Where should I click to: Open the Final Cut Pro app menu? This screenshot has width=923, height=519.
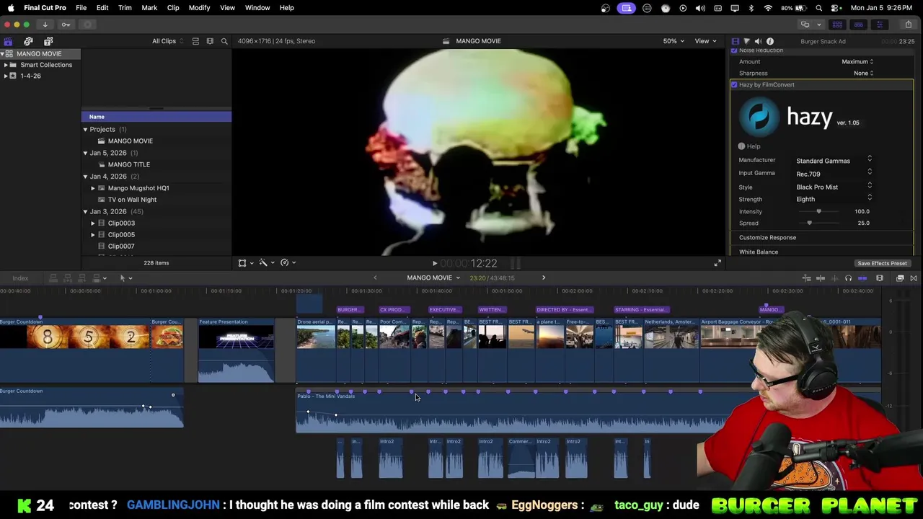pyautogui.click(x=45, y=8)
